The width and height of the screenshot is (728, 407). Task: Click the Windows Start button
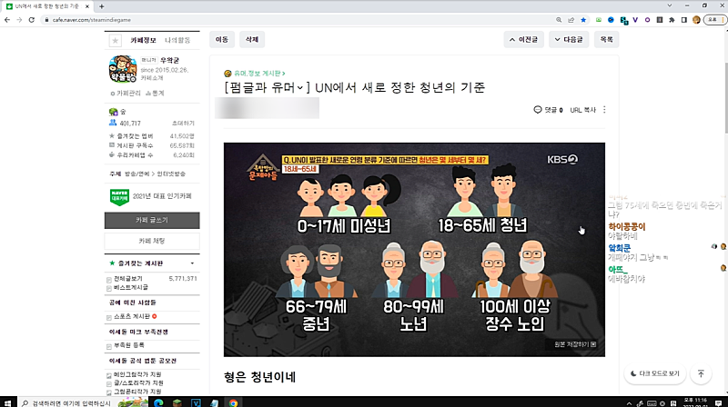tap(7, 402)
